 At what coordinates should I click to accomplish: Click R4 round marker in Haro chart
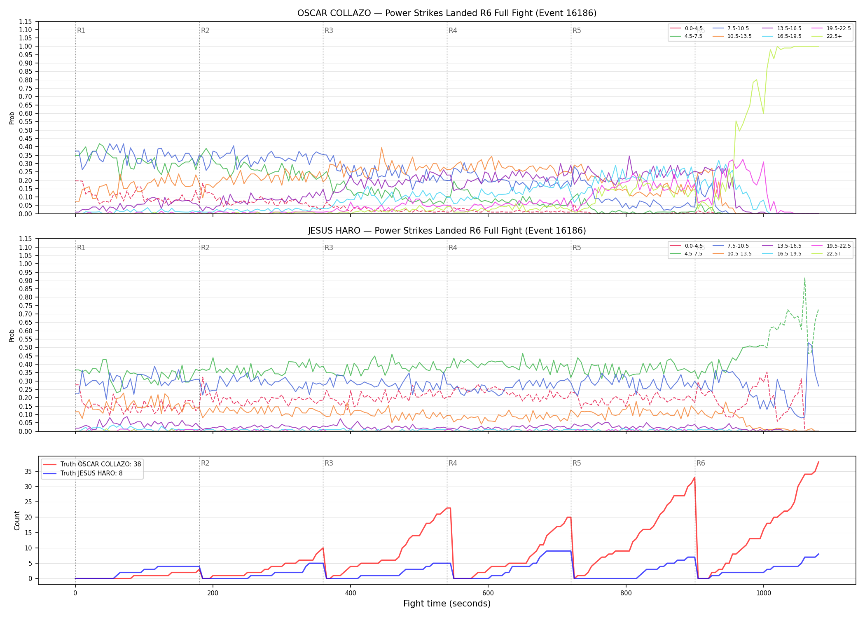click(x=453, y=248)
